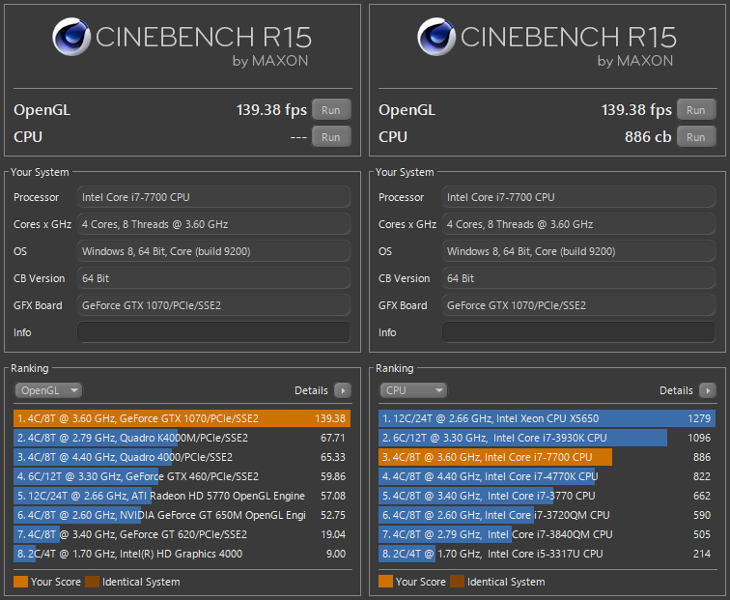Select the Core i7-3840QM ranking row
730x600 pixels.
click(547, 534)
